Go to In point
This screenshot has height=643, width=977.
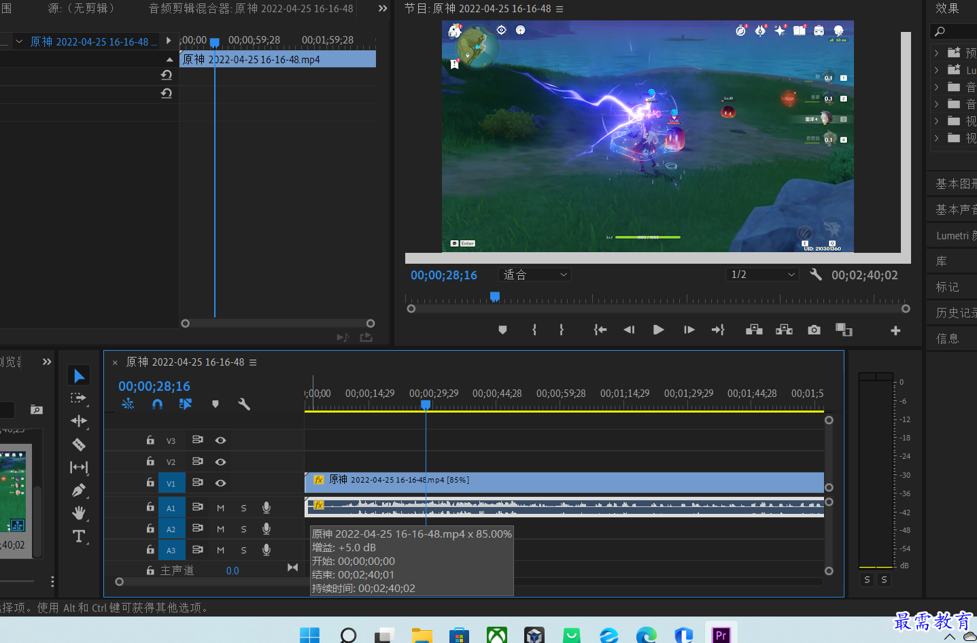(600, 330)
